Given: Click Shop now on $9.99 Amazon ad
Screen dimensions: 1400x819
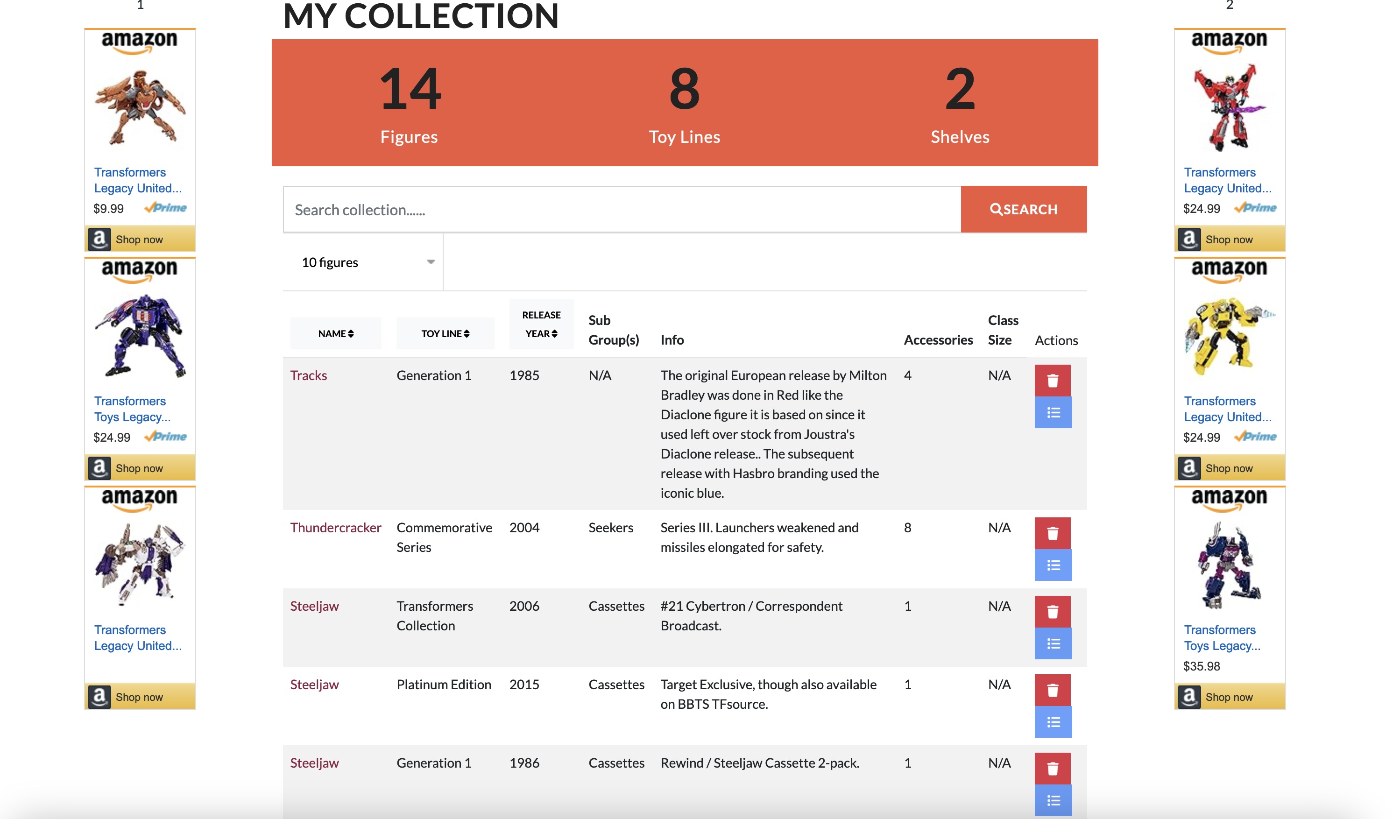Looking at the screenshot, I should (140, 240).
